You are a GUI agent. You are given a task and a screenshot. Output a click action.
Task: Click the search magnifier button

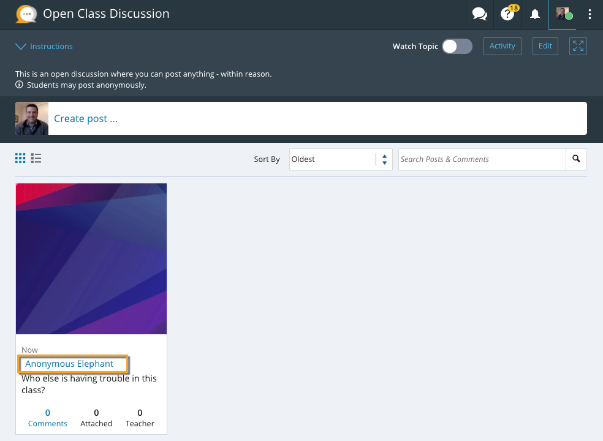(576, 159)
